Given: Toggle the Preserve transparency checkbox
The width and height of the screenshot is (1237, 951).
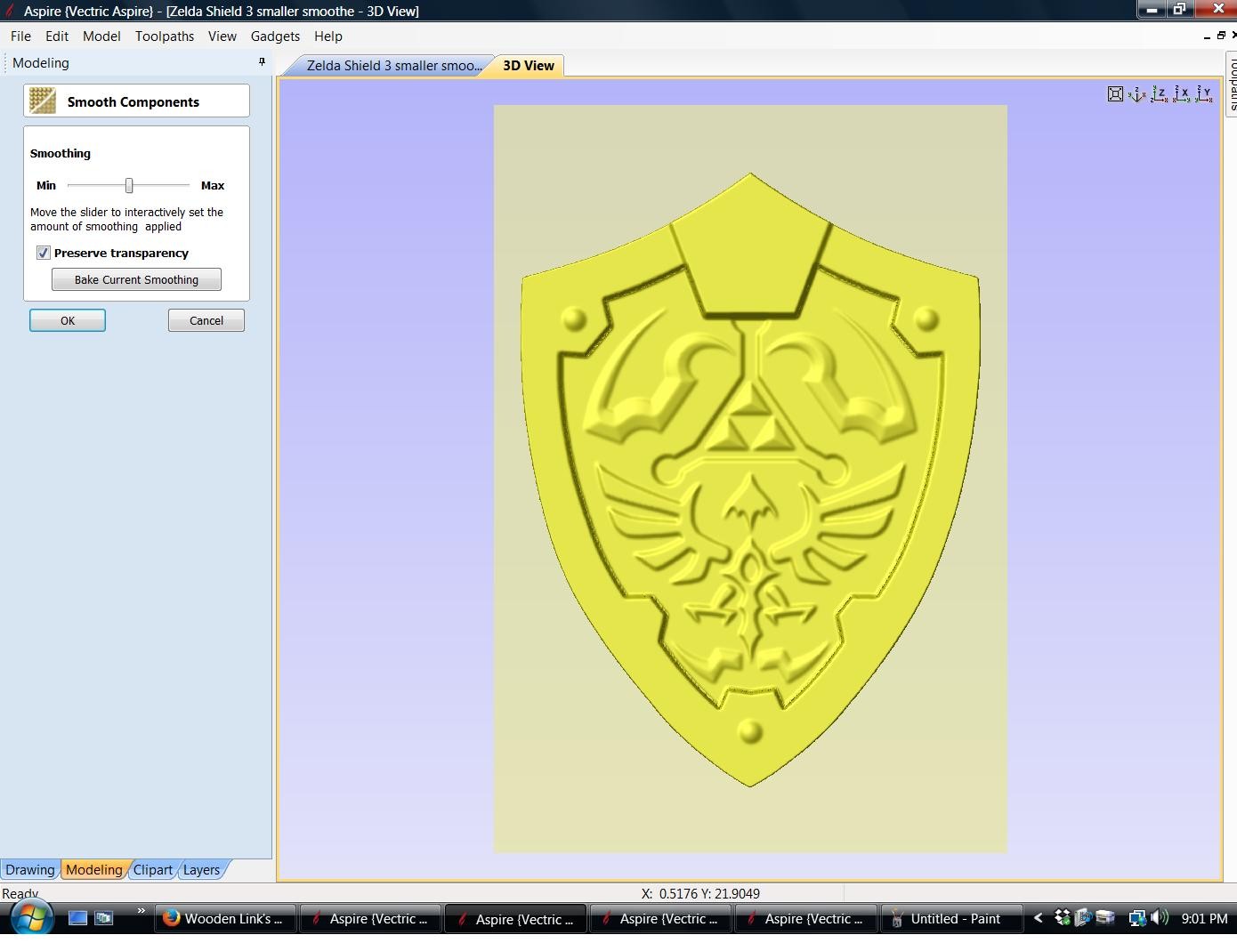Looking at the screenshot, I should pos(43,253).
